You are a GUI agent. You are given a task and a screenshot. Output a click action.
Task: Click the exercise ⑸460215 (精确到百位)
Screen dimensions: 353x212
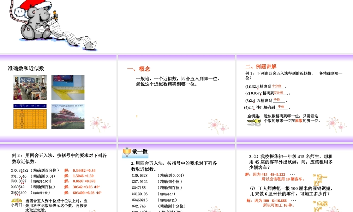[x=155, y=200]
